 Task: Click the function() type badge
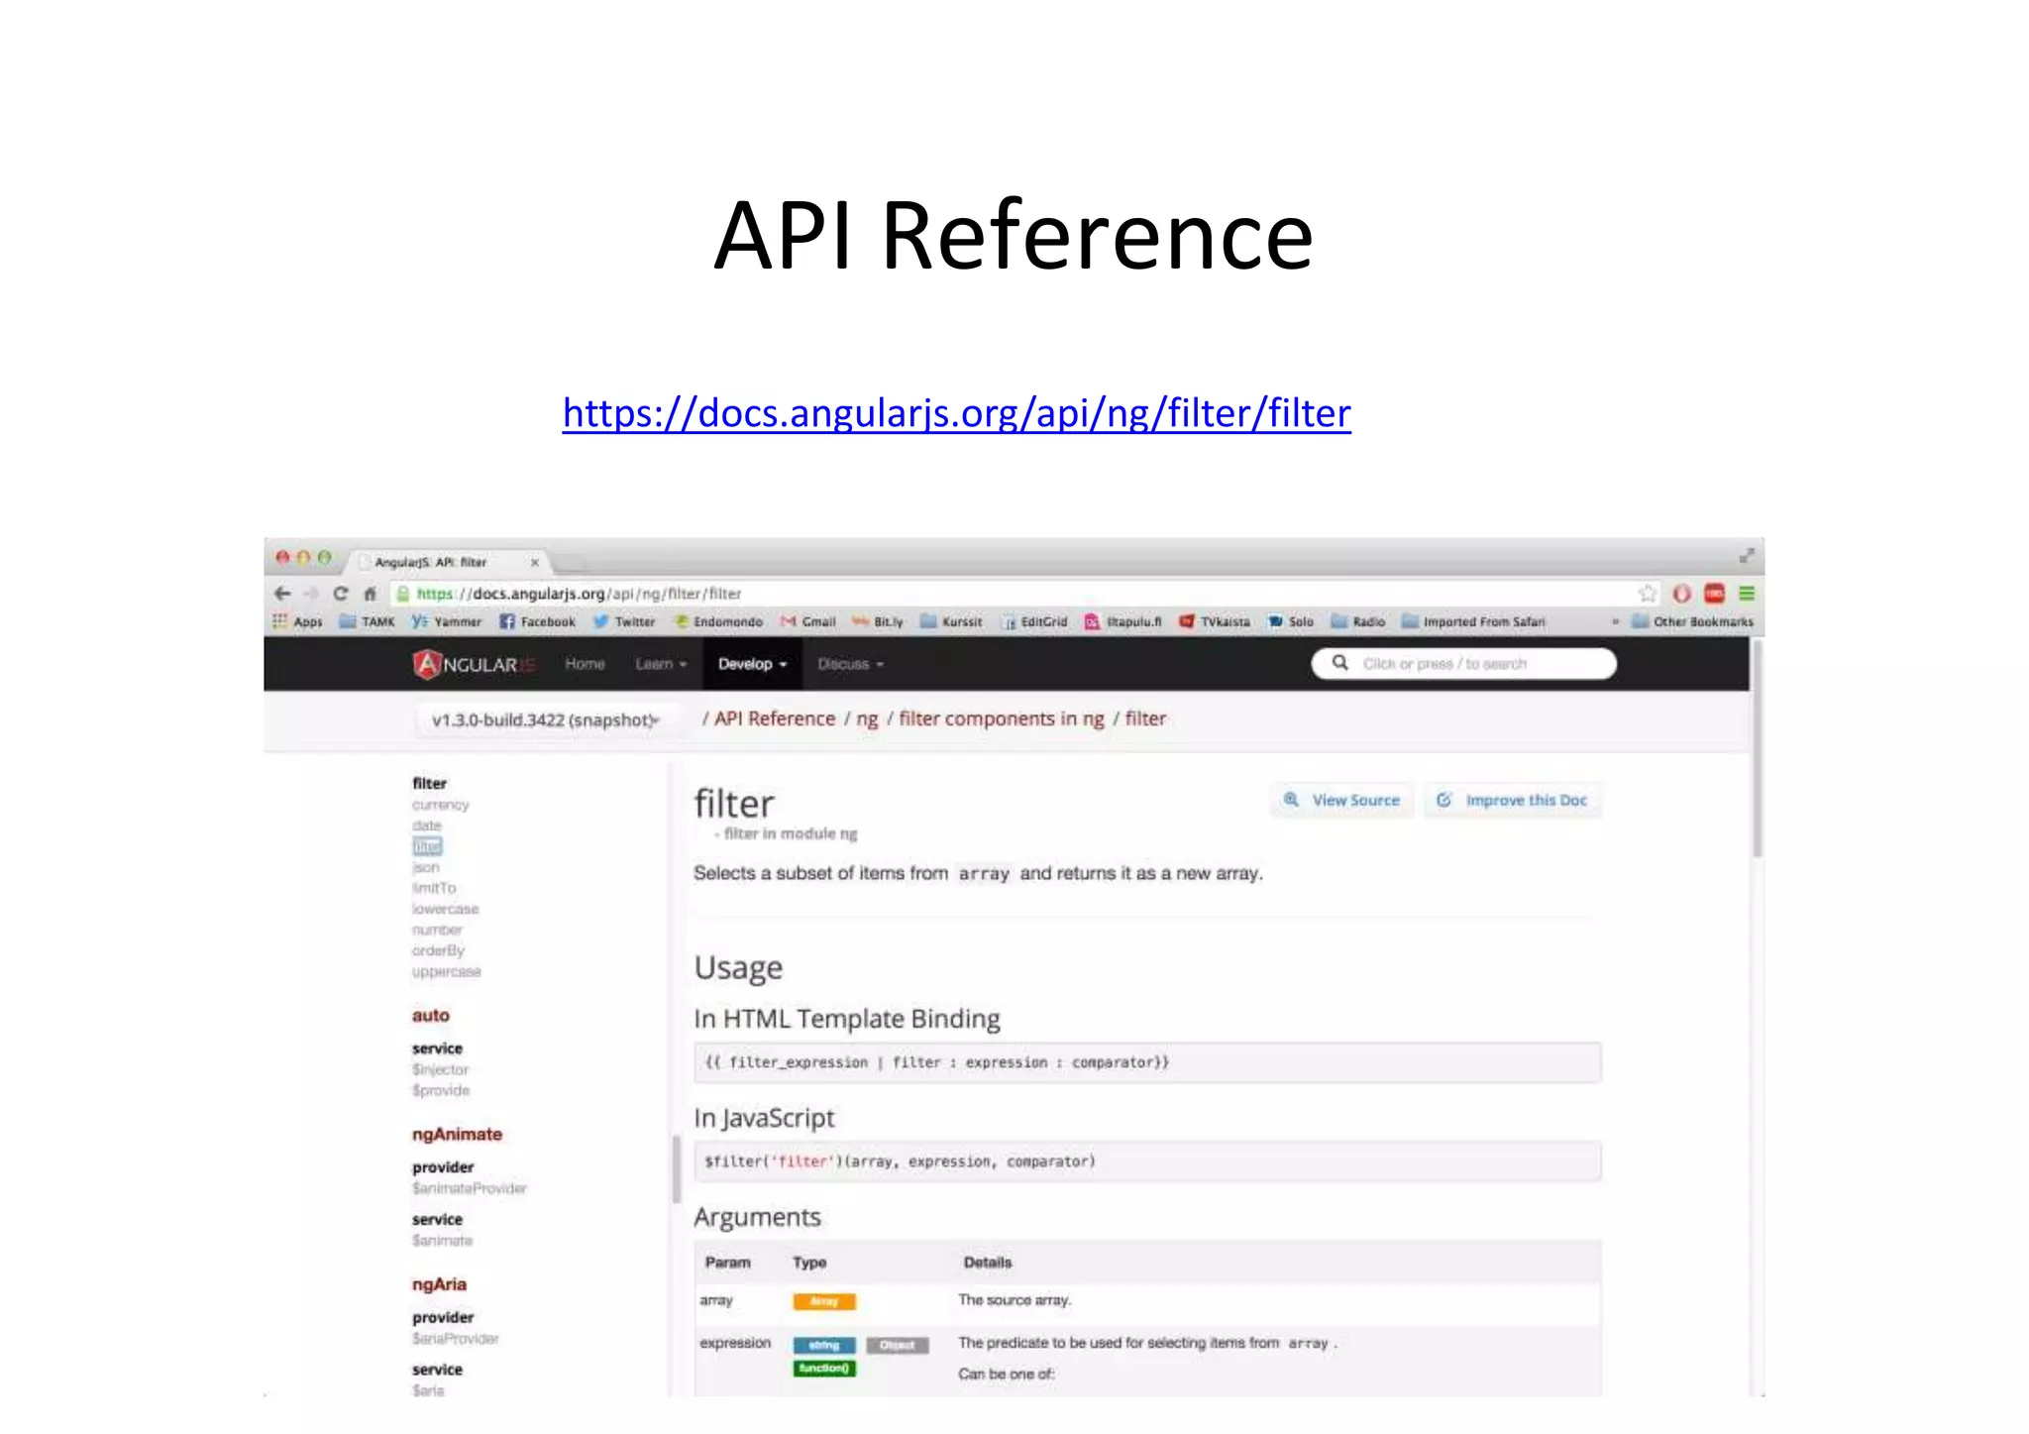[x=824, y=1369]
